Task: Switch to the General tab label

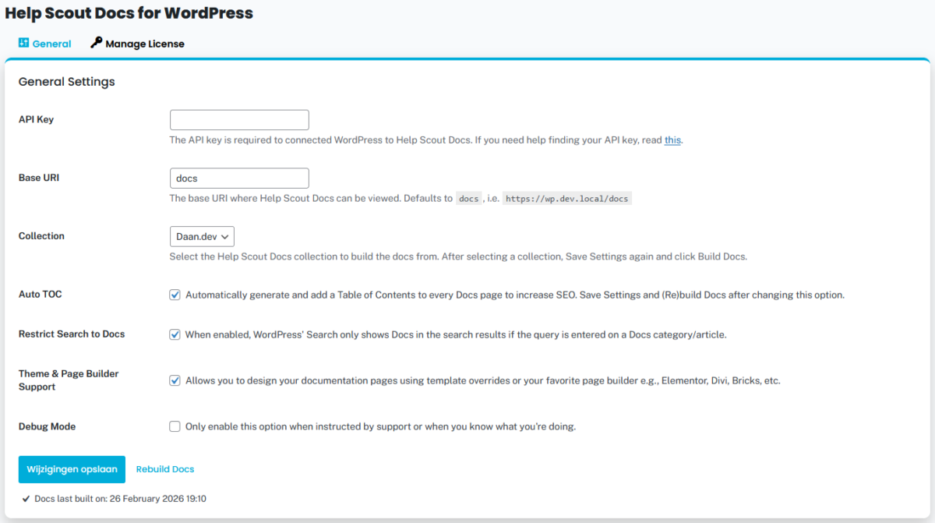Action: click(51, 44)
